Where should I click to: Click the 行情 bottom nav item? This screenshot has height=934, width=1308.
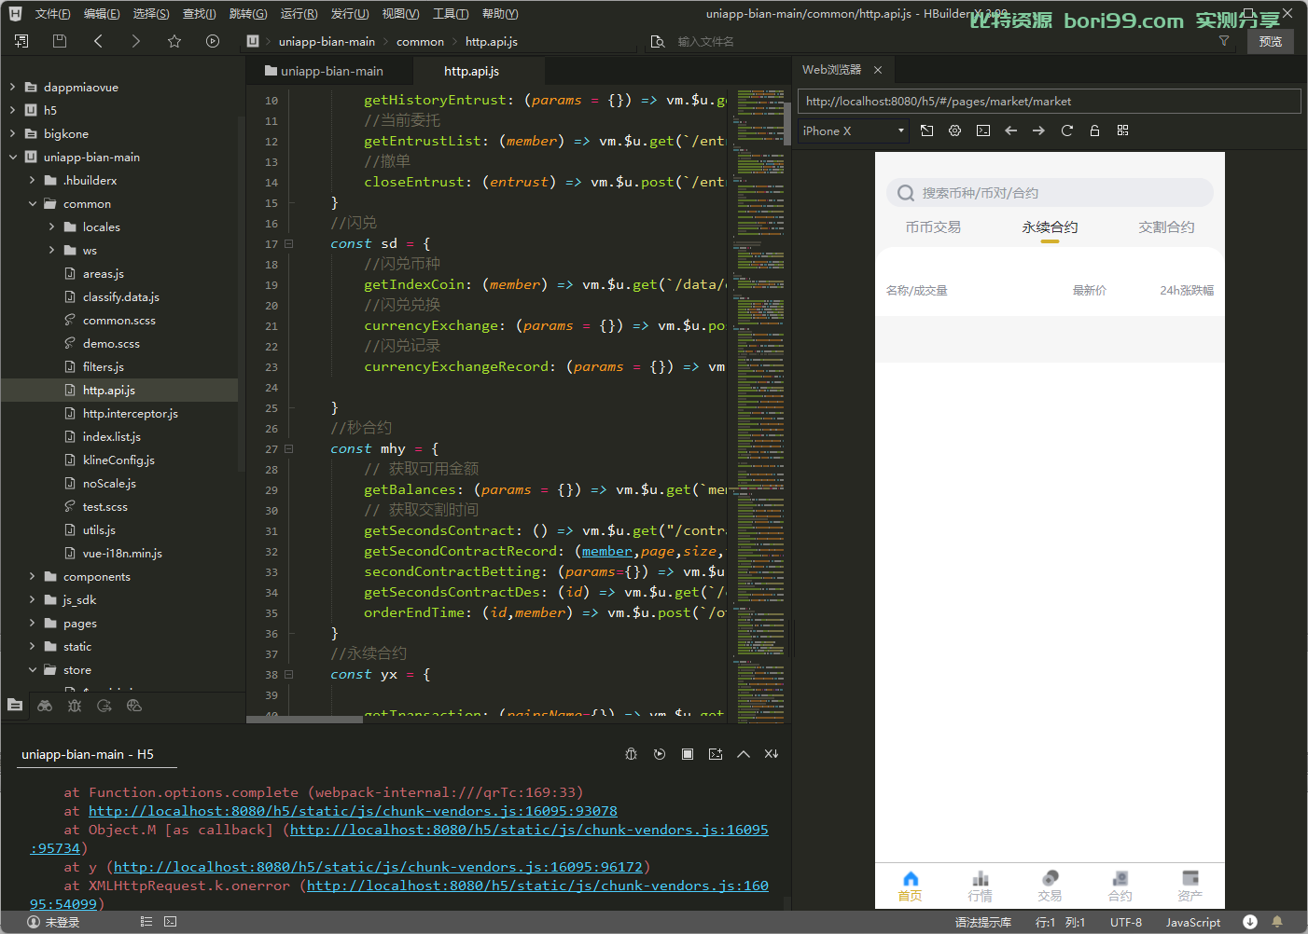click(980, 886)
